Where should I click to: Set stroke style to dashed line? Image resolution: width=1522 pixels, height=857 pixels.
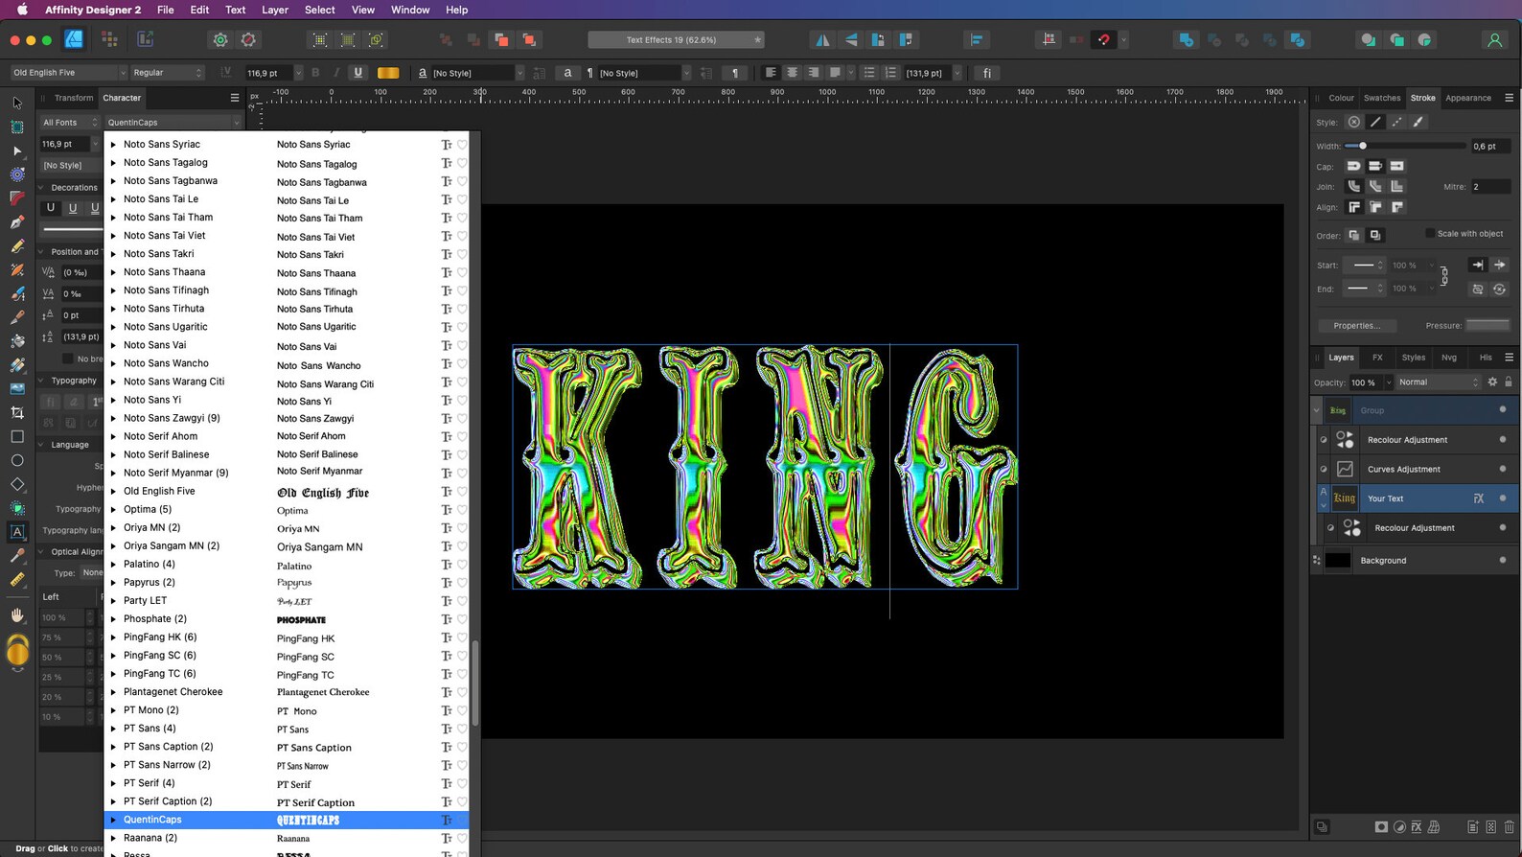(1396, 122)
